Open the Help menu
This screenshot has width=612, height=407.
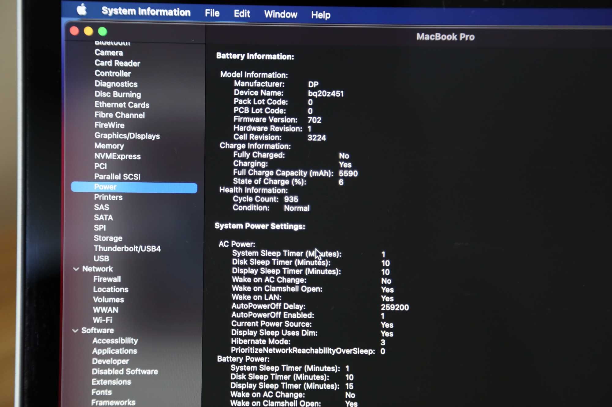321,15
